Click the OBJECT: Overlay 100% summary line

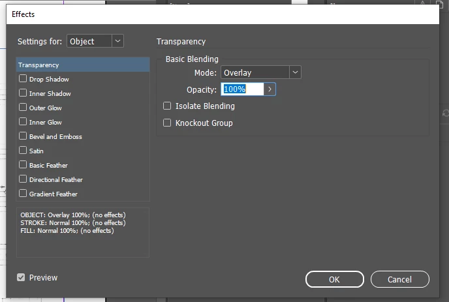point(73,215)
